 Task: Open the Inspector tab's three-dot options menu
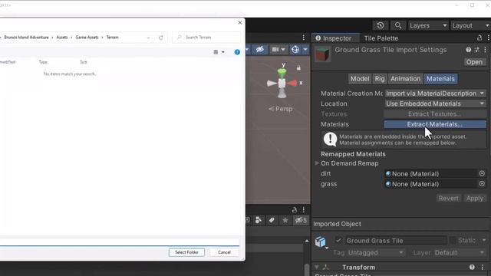(488, 38)
